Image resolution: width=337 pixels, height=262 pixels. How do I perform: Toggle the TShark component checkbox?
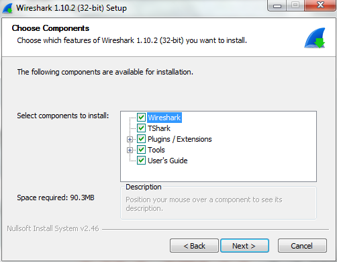[x=141, y=128]
